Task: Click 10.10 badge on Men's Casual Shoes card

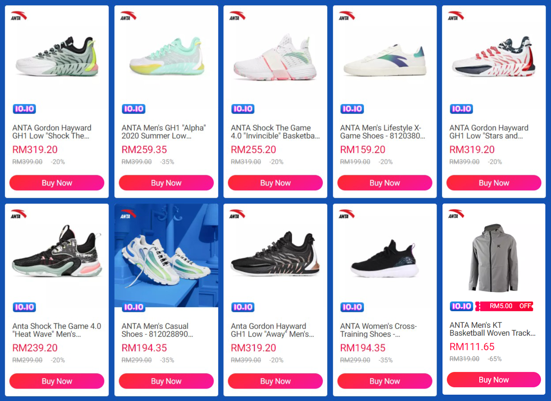Action: pyautogui.click(x=133, y=307)
